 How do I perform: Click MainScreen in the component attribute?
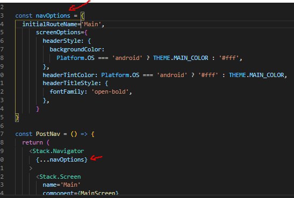click(x=98, y=193)
